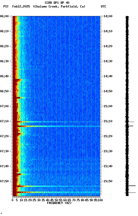Click the 15:20 UTC time label

108,136
